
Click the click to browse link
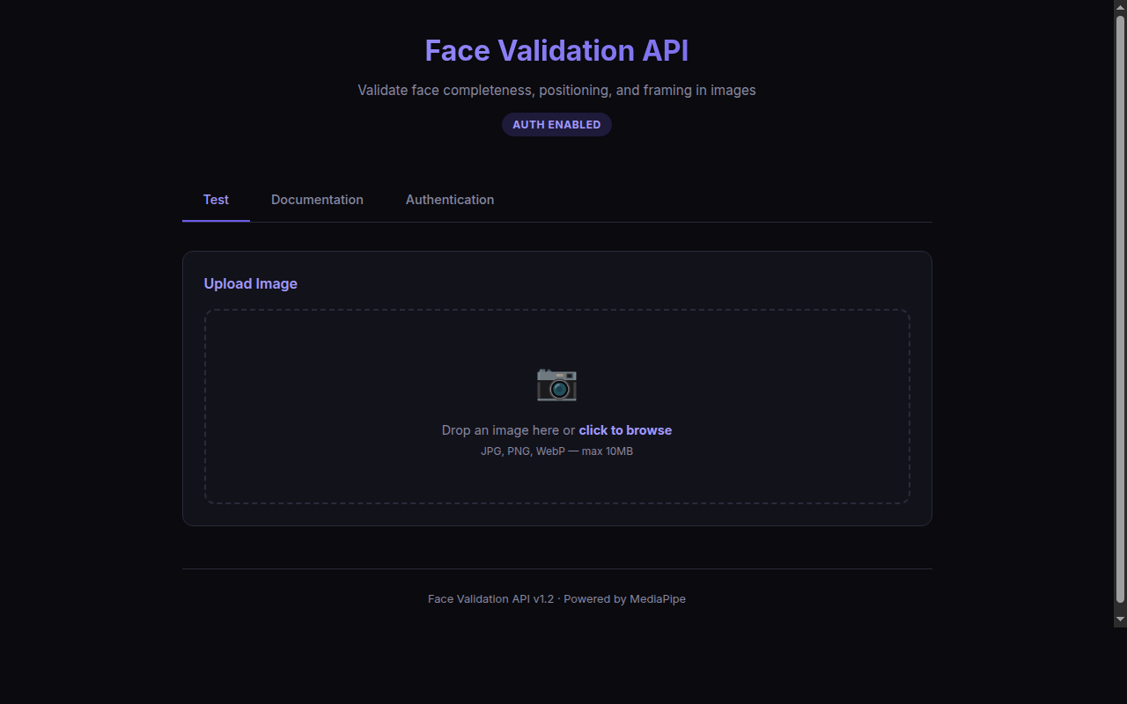[x=625, y=430]
